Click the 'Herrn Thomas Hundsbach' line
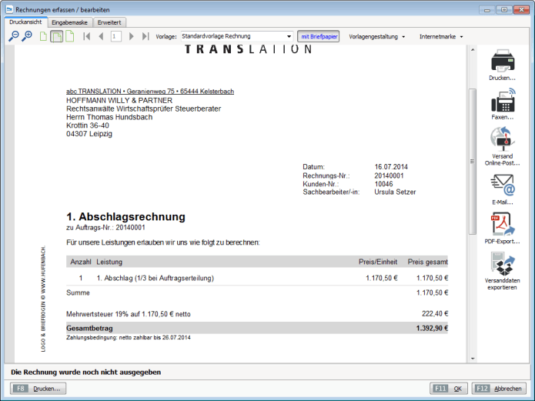The height and width of the screenshot is (401, 535). click(109, 117)
